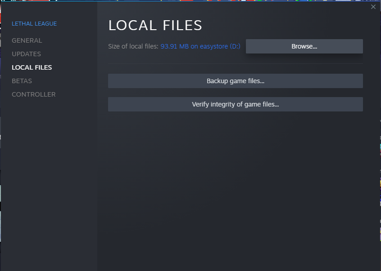Click the LETHAL LEAGUE game title link
The height and width of the screenshot is (271, 381).
[x=34, y=23]
